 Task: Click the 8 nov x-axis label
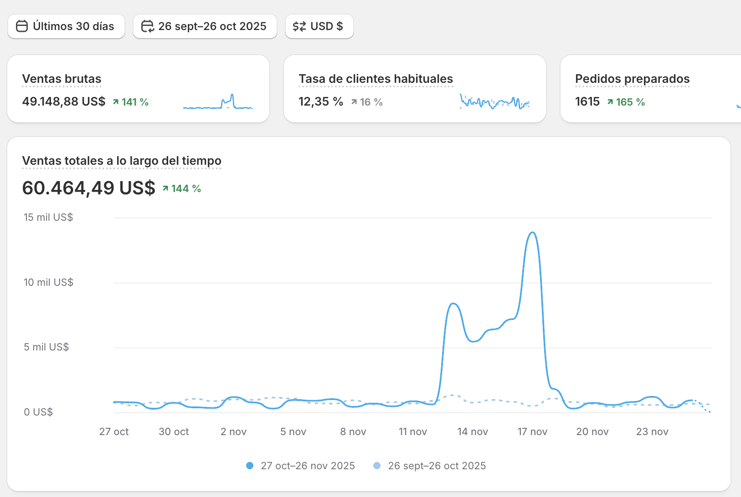tap(353, 431)
